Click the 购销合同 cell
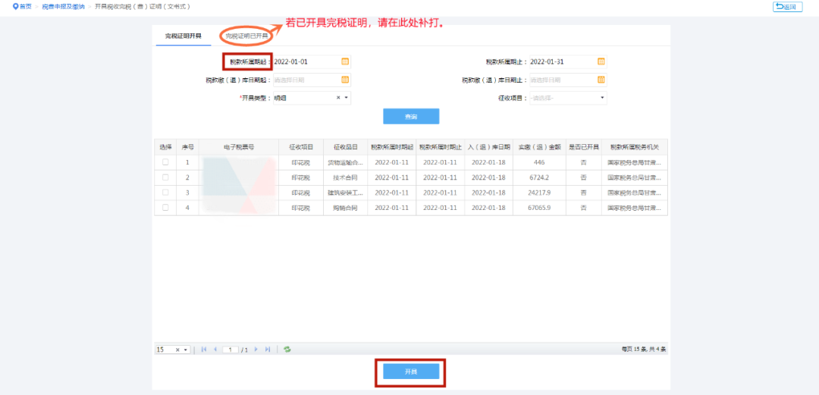This screenshot has width=819, height=395. (x=345, y=208)
